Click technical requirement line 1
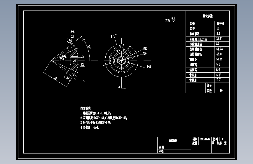This screenshot has width=253, height=164. [95, 113]
